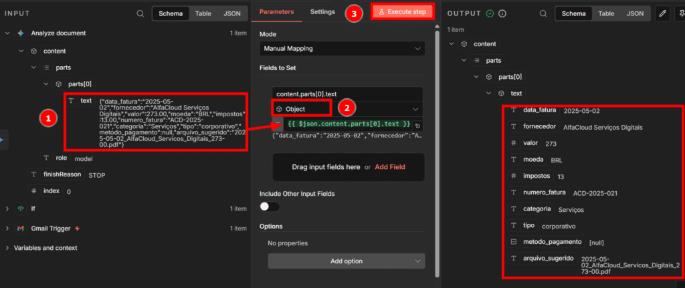
Task: Click the Gmail Trigger node icon
Action: [21, 229]
